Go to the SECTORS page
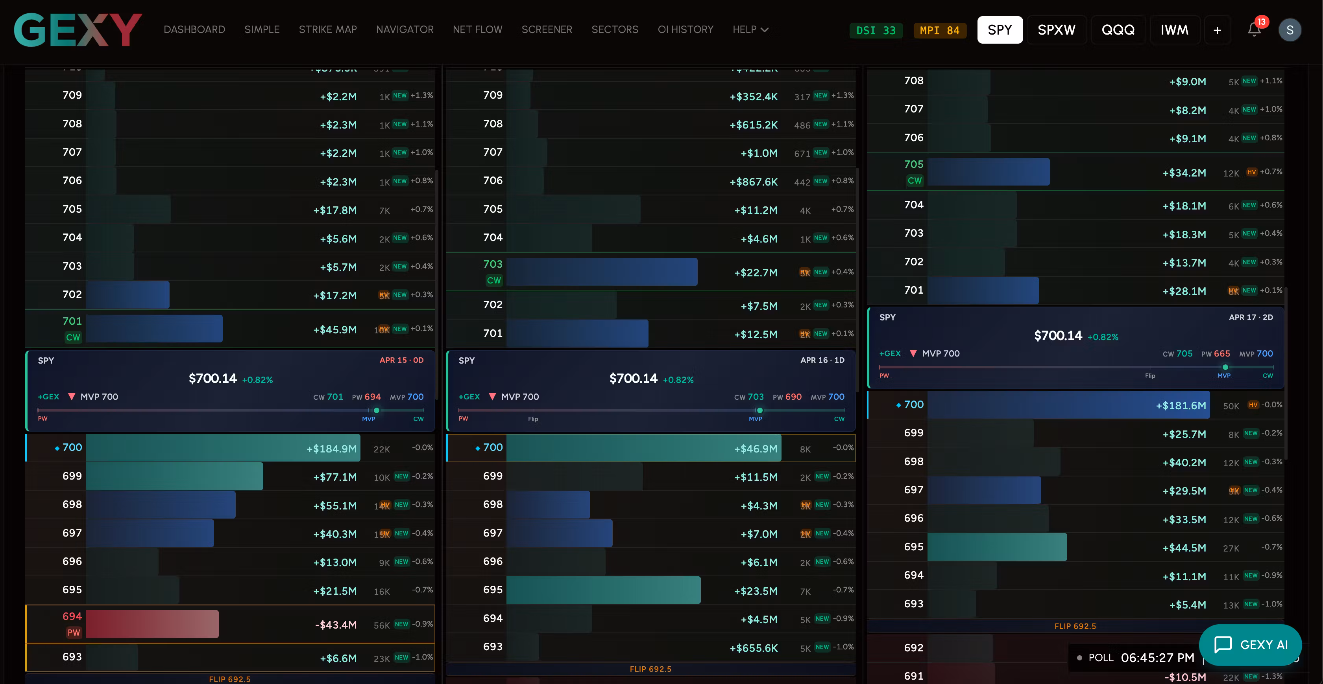Image resolution: width=1323 pixels, height=684 pixels. pos(615,30)
